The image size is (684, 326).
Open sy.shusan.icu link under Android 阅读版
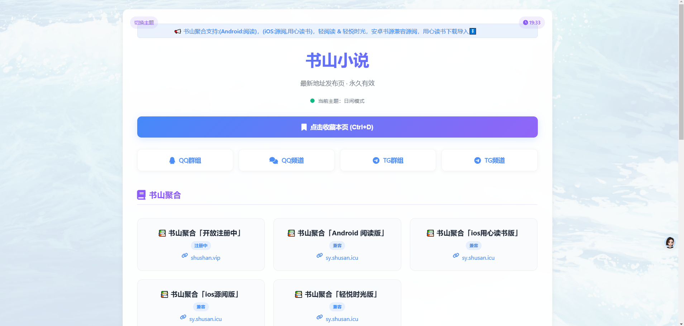pos(342,258)
